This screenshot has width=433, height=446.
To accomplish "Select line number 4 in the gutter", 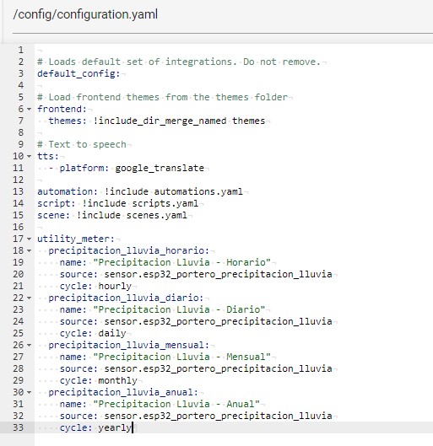I will tap(20, 85).
